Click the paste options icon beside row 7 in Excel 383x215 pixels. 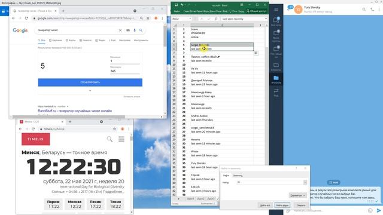pyautogui.click(x=256, y=53)
